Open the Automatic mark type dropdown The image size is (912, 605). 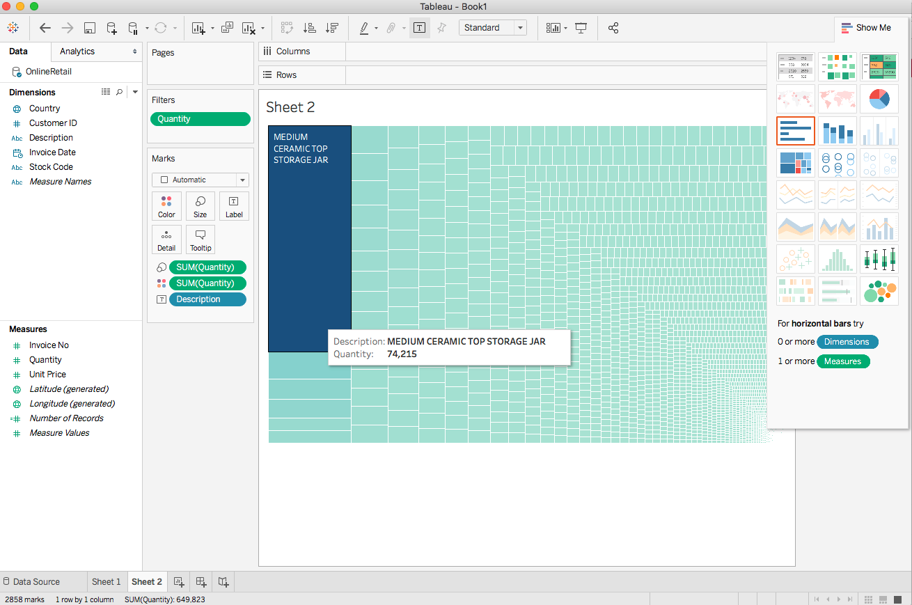point(241,180)
